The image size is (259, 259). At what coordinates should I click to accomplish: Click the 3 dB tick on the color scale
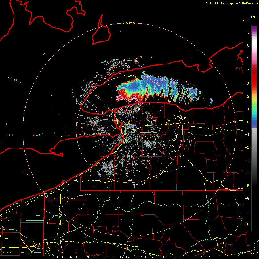pyautogui.click(x=248, y=83)
